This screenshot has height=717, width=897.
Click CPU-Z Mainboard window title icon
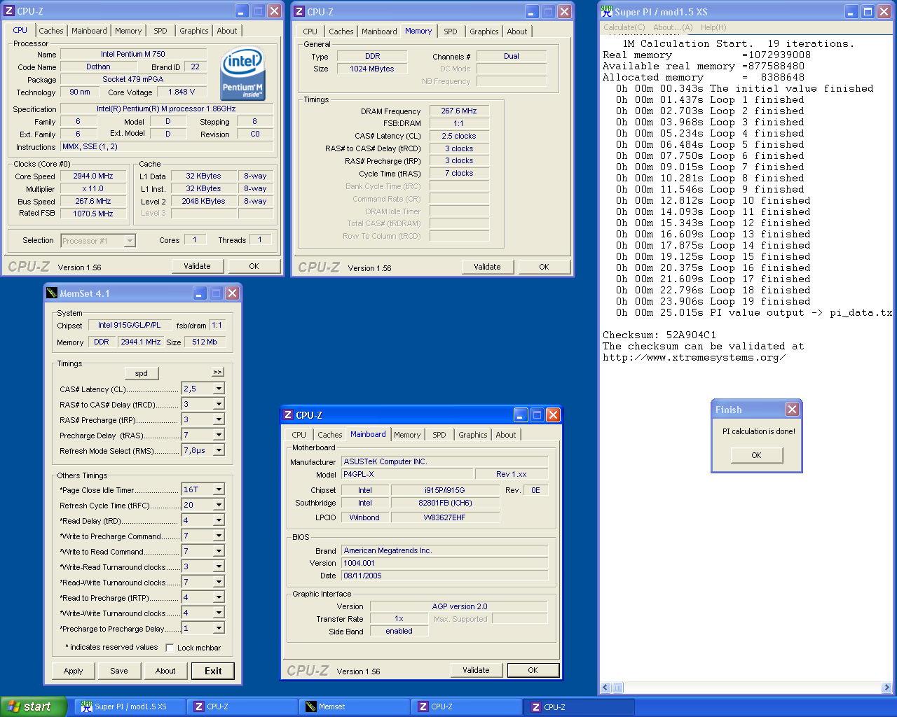(x=288, y=415)
